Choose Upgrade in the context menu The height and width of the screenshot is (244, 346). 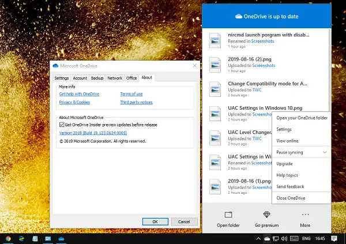pyautogui.click(x=302, y=164)
